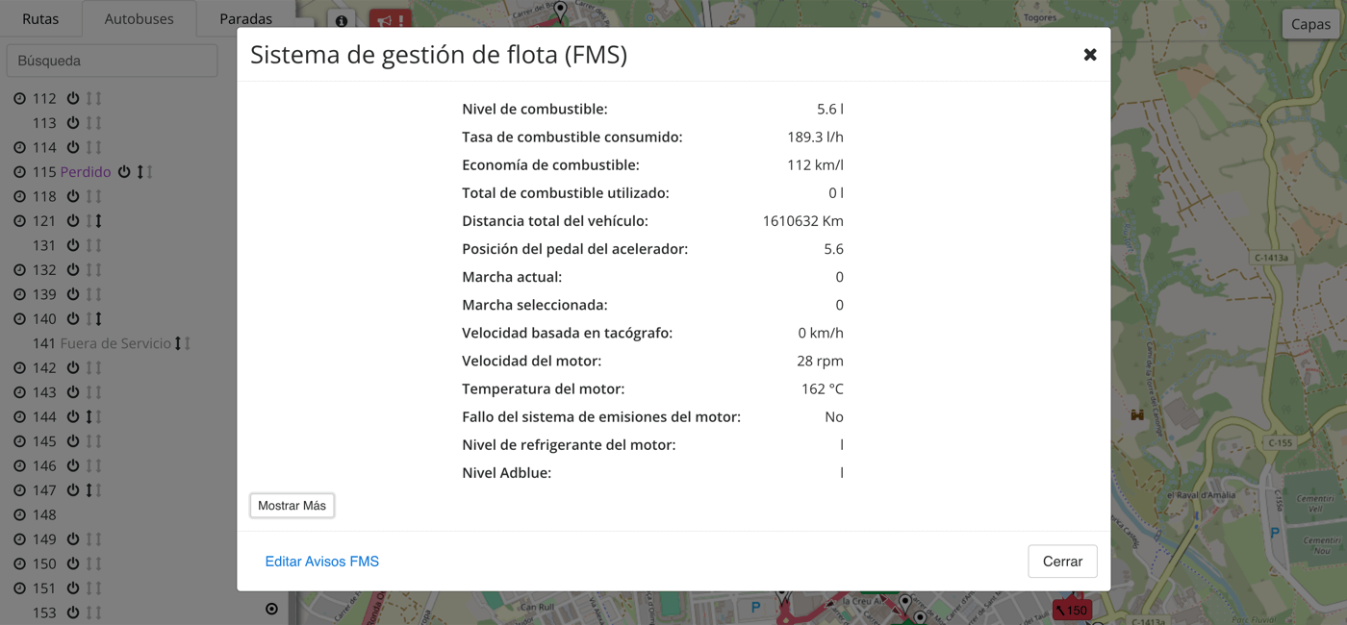Expand details for bus 118
This screenshot has width=1347, height=625.
(x=19, y=196)
